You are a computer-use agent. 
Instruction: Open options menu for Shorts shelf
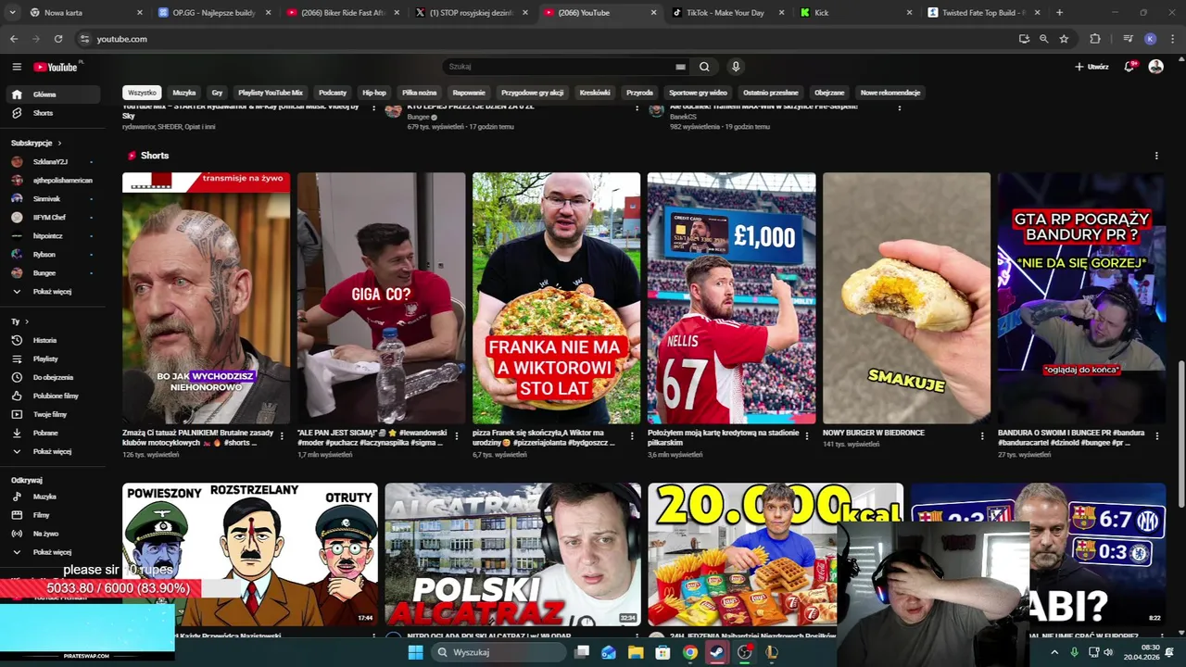[x=1156, y=156]
